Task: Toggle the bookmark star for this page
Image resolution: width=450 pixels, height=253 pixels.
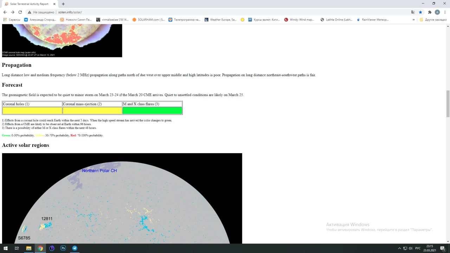Action: coord(420,12)
